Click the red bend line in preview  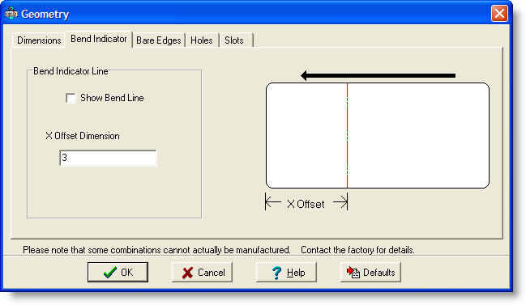(x=347, y=135)
